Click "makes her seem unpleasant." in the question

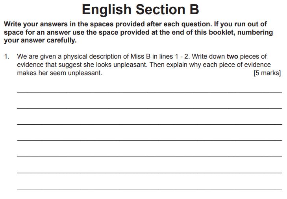(59, 73)
